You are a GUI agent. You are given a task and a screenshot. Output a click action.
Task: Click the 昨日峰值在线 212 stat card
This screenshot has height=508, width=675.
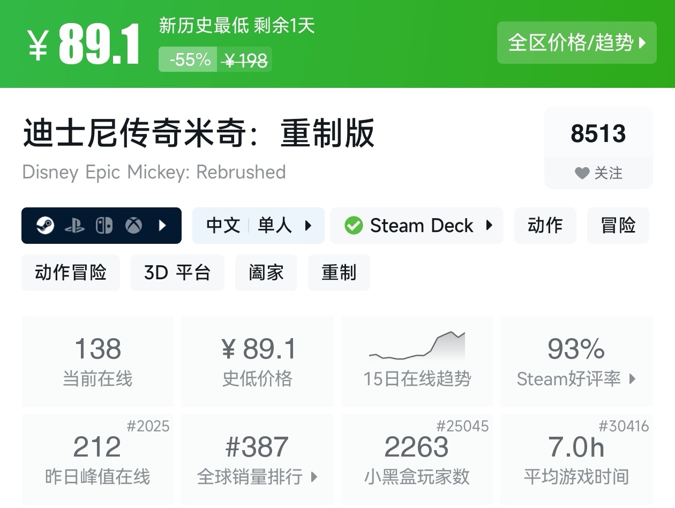(x=97, y=459)
